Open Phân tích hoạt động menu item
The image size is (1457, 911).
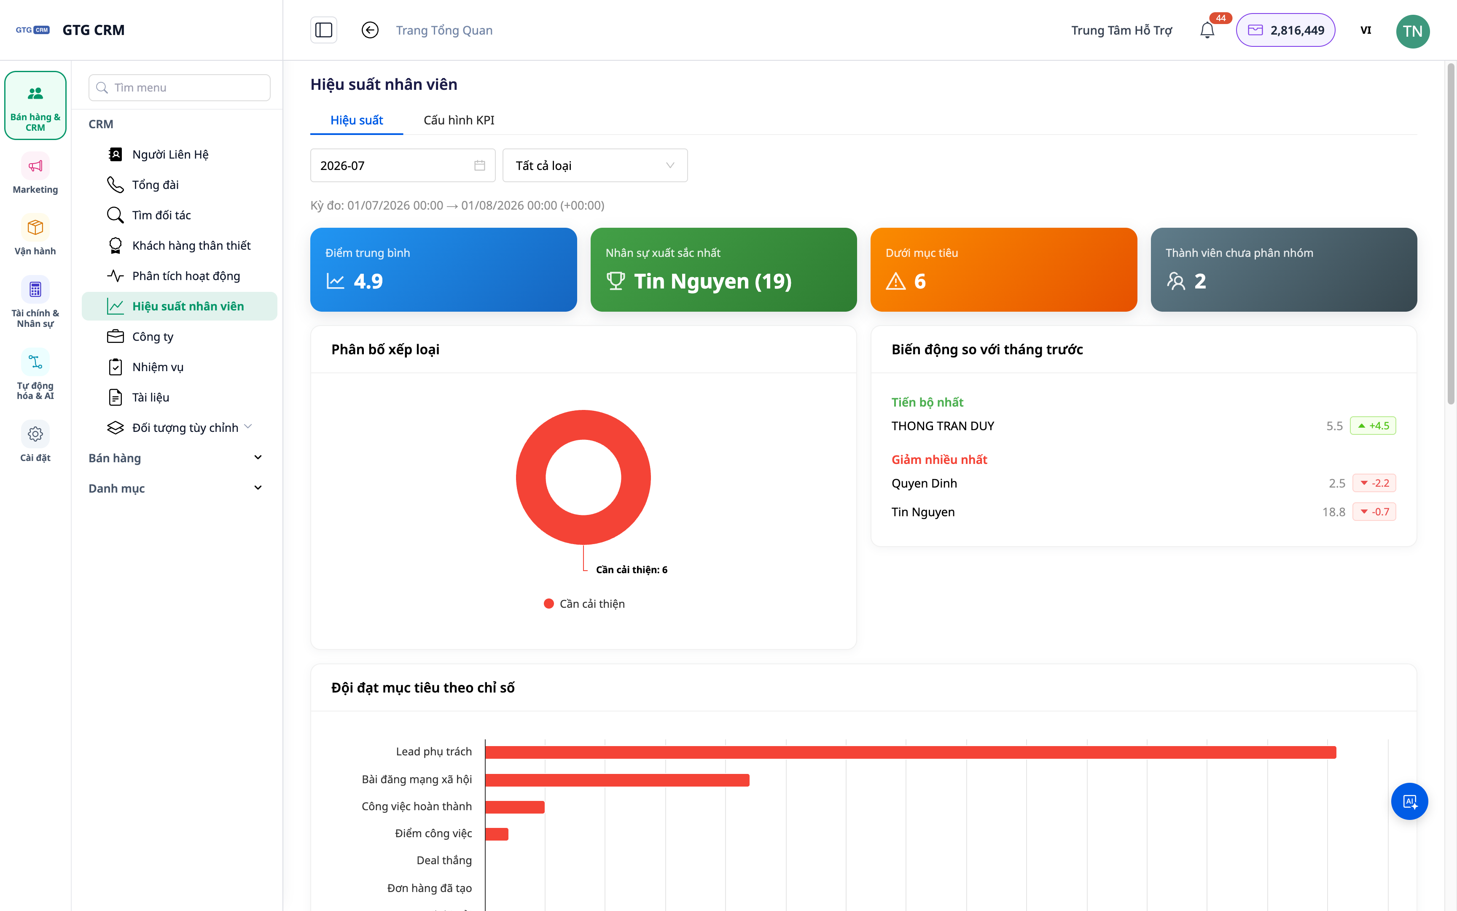point(180,276)
